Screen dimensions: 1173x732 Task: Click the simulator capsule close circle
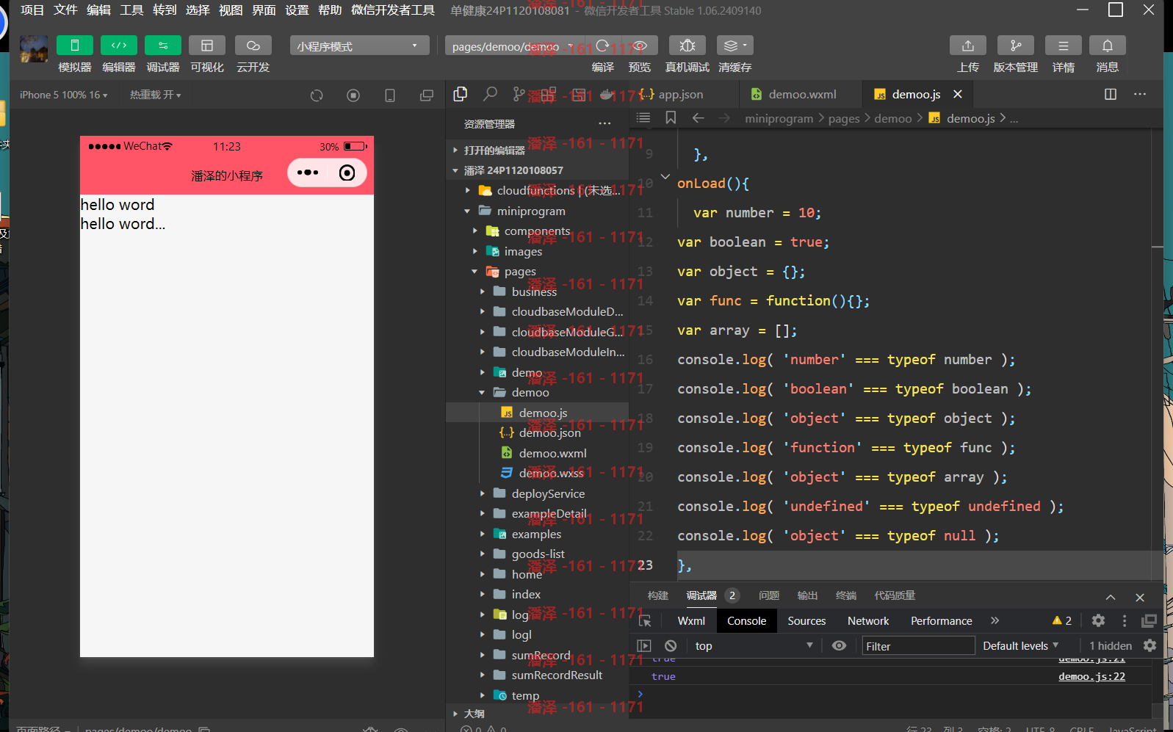(347, 173)
